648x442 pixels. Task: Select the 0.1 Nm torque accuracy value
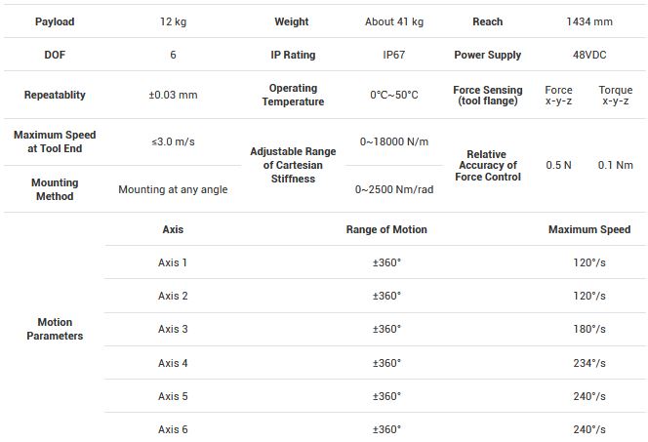[616, 166]
